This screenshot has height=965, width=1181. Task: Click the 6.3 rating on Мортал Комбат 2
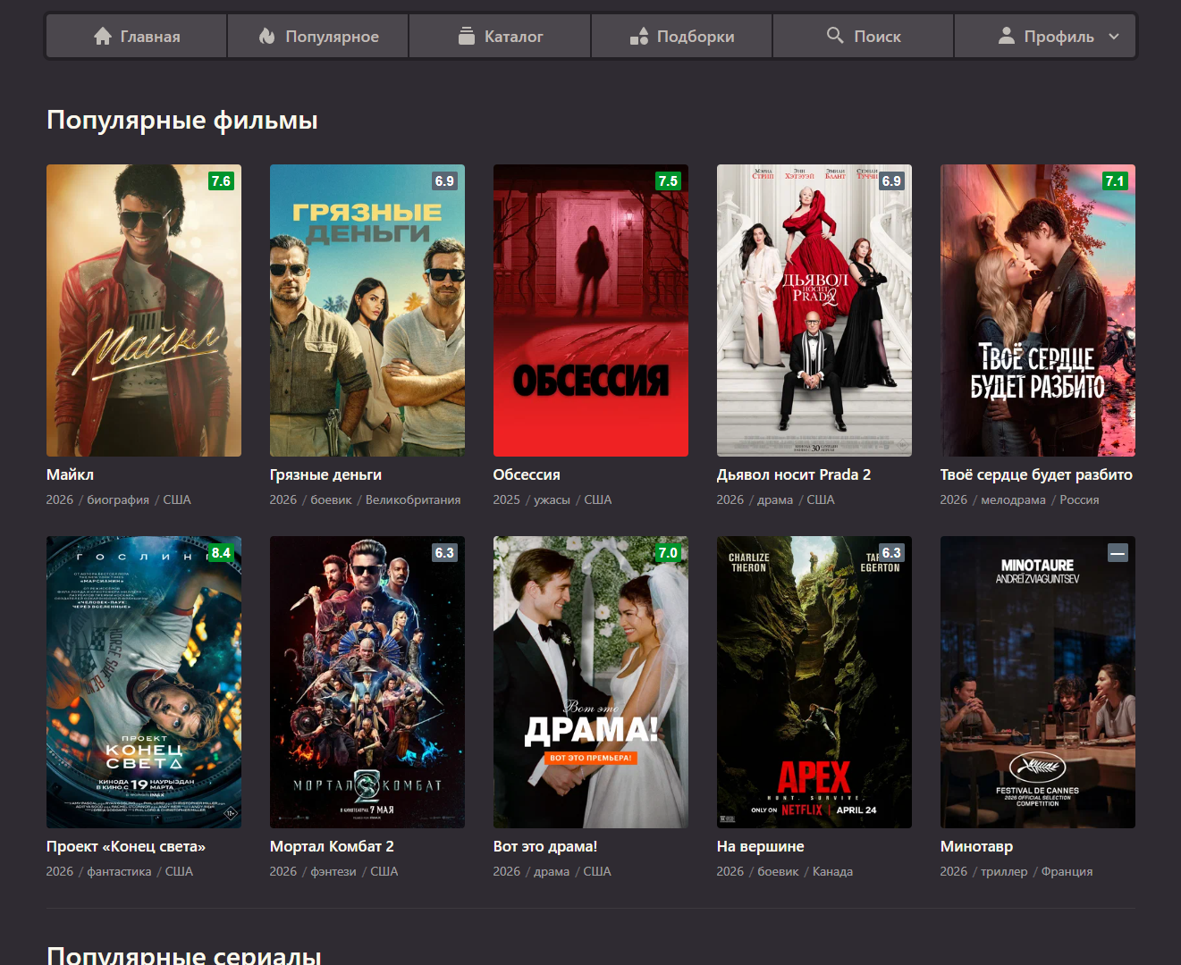click(444, 552)
